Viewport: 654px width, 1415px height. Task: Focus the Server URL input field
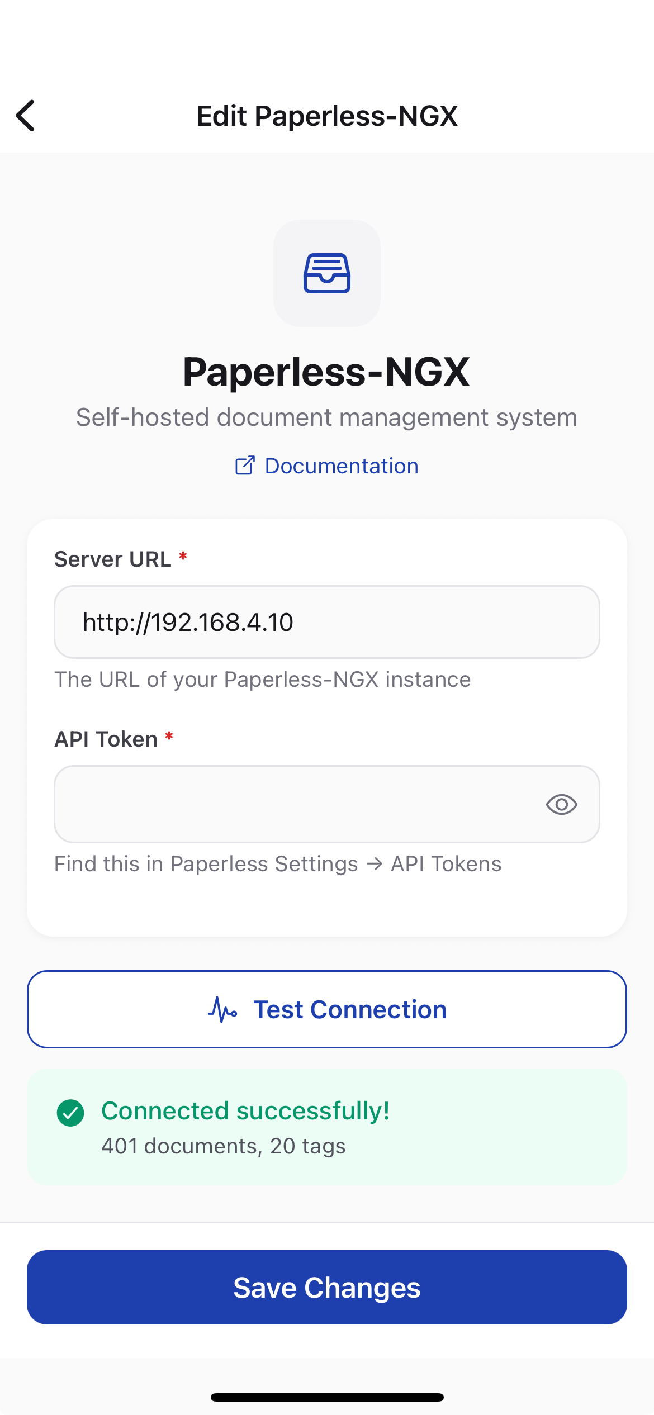[x=326, y=622]
